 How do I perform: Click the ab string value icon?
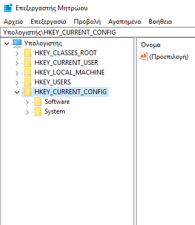coord(144,56)
